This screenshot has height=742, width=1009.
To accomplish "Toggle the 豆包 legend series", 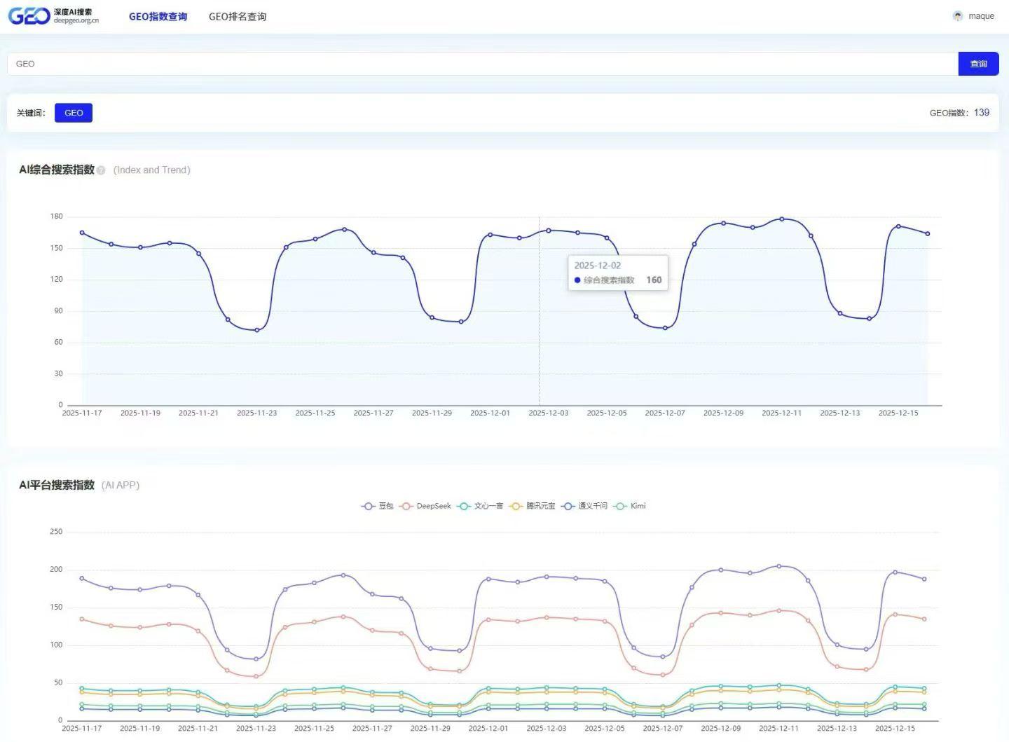I will click(378, 506).
